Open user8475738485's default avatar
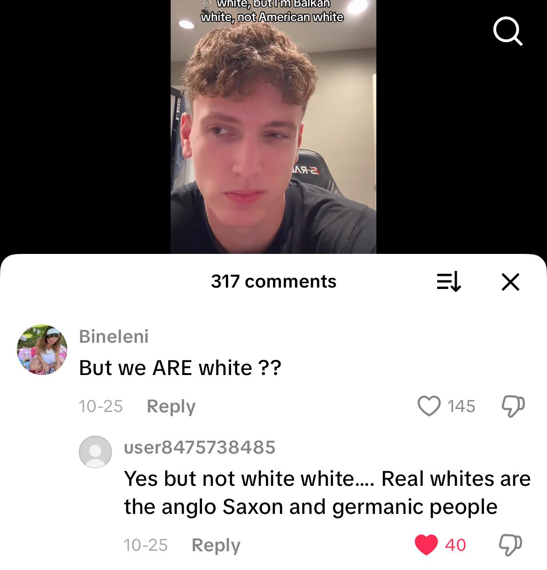The height and width of the screenshot is (570, 547). click(x=95, y=452)
